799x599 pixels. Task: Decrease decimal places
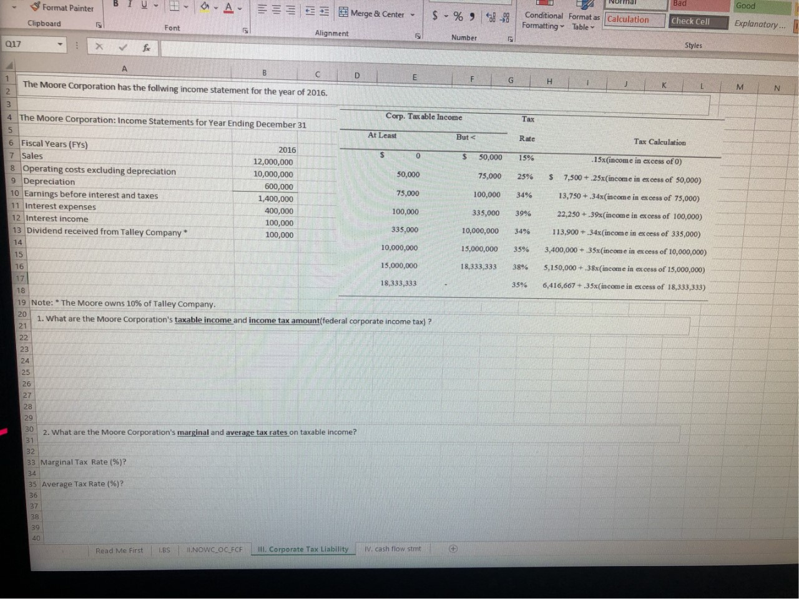(x=505, y=18)
